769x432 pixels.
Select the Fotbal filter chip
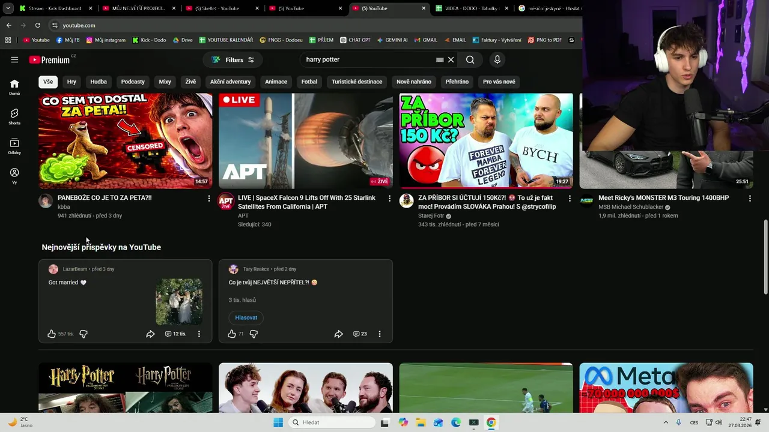coord(309,82)
